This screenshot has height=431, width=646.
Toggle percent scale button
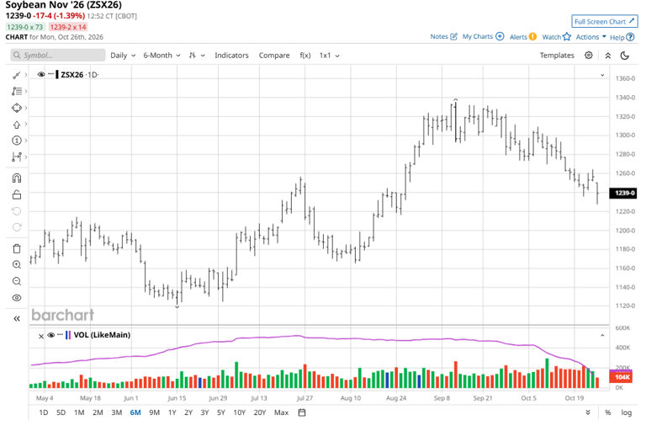(607, 412)
